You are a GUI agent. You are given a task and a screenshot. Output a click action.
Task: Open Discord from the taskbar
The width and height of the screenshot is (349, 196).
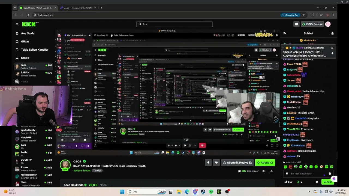(x=195, y=192)
